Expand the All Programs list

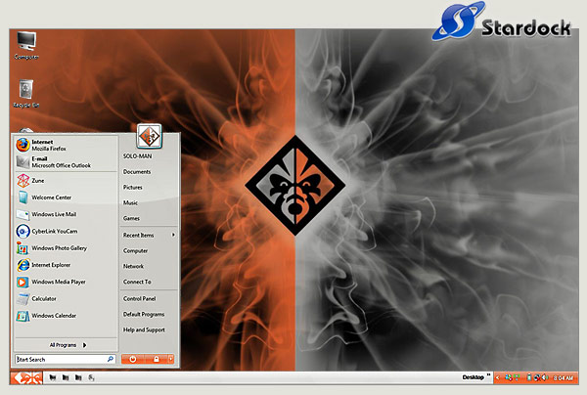tap(68, 344)
